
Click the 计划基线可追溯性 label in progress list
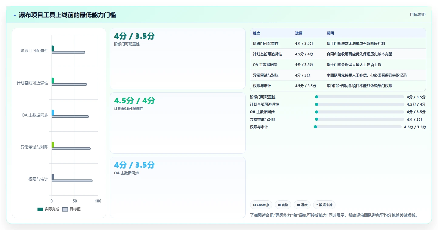tap(264, 104)
